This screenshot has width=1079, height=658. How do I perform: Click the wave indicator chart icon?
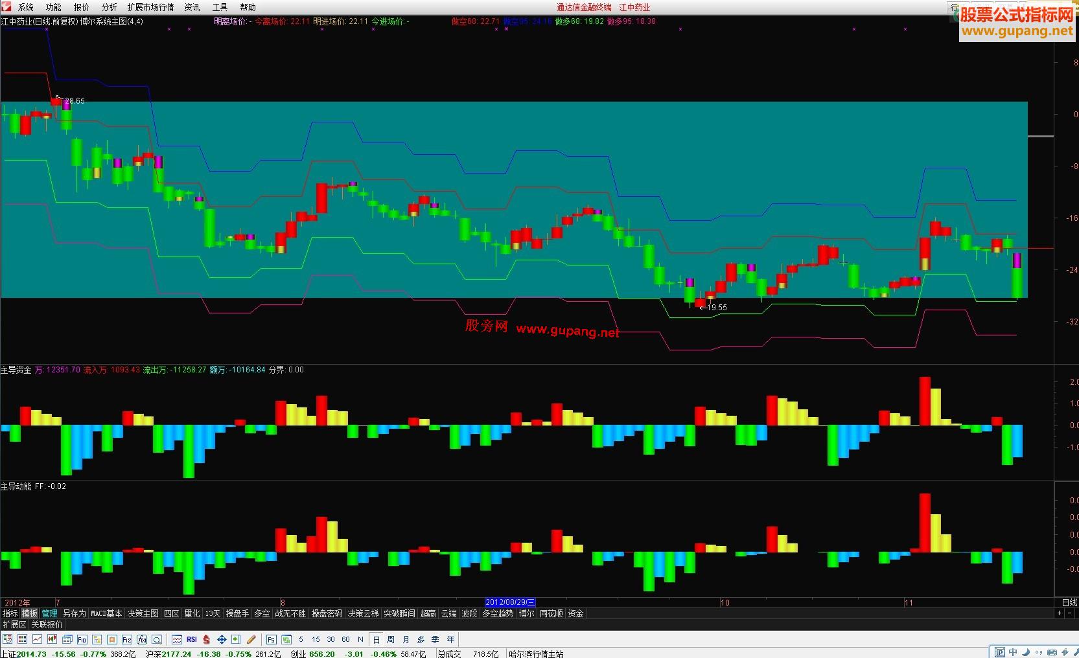click(x=177, y=639)
